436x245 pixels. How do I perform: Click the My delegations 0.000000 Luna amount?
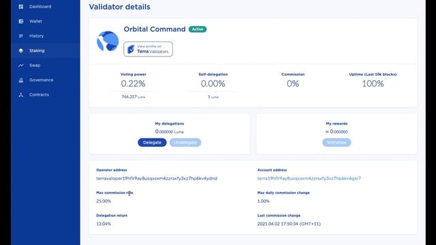(170, 131)
